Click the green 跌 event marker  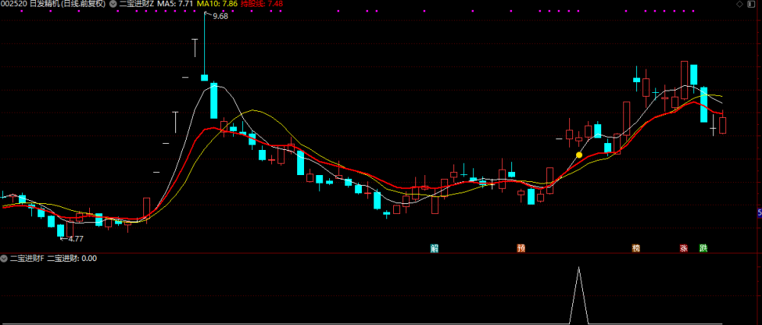tap(703, 248)
